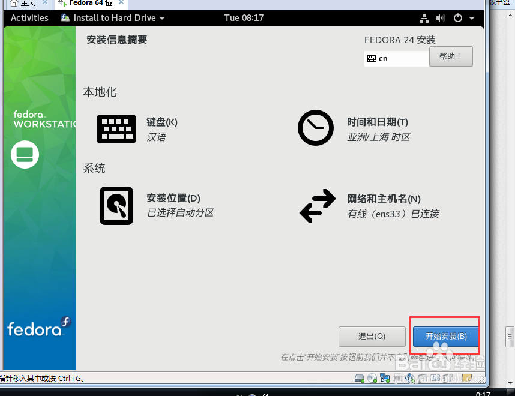
Task: Click the 开始安装(B) begin installation button
Action: 446,336
